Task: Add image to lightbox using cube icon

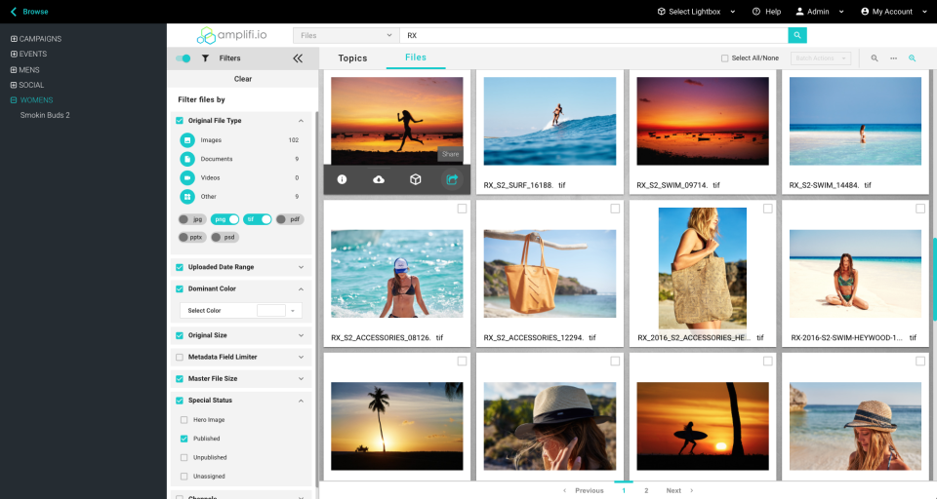Action: click(x=415, y=179)
